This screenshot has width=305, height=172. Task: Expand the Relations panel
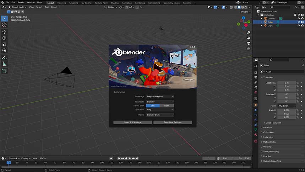tap(268, 128)
